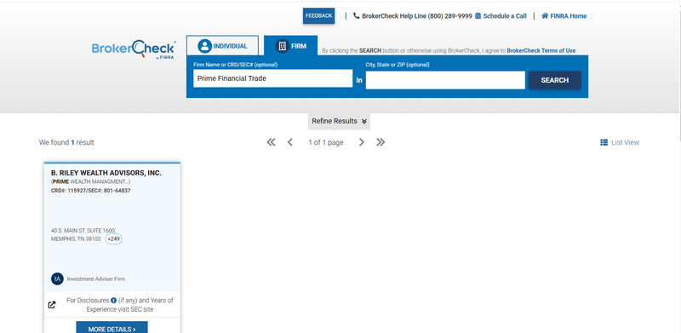Select the FIRM search tab

(x=290, y=46)
